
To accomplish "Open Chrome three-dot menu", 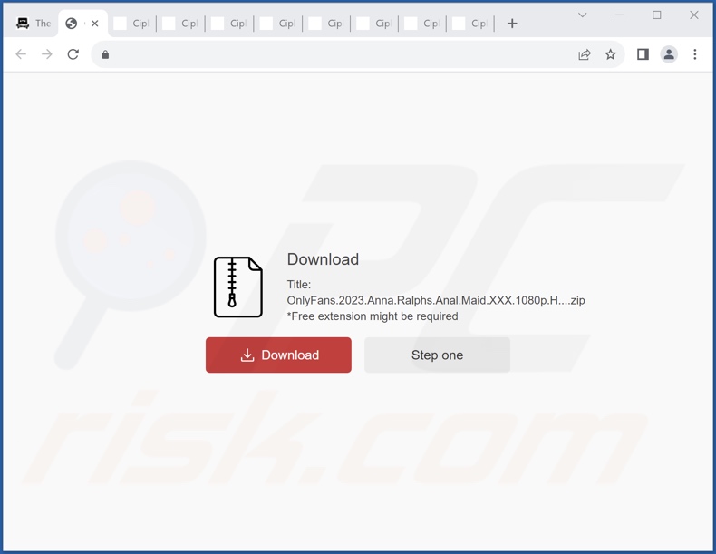I will 695,54.
